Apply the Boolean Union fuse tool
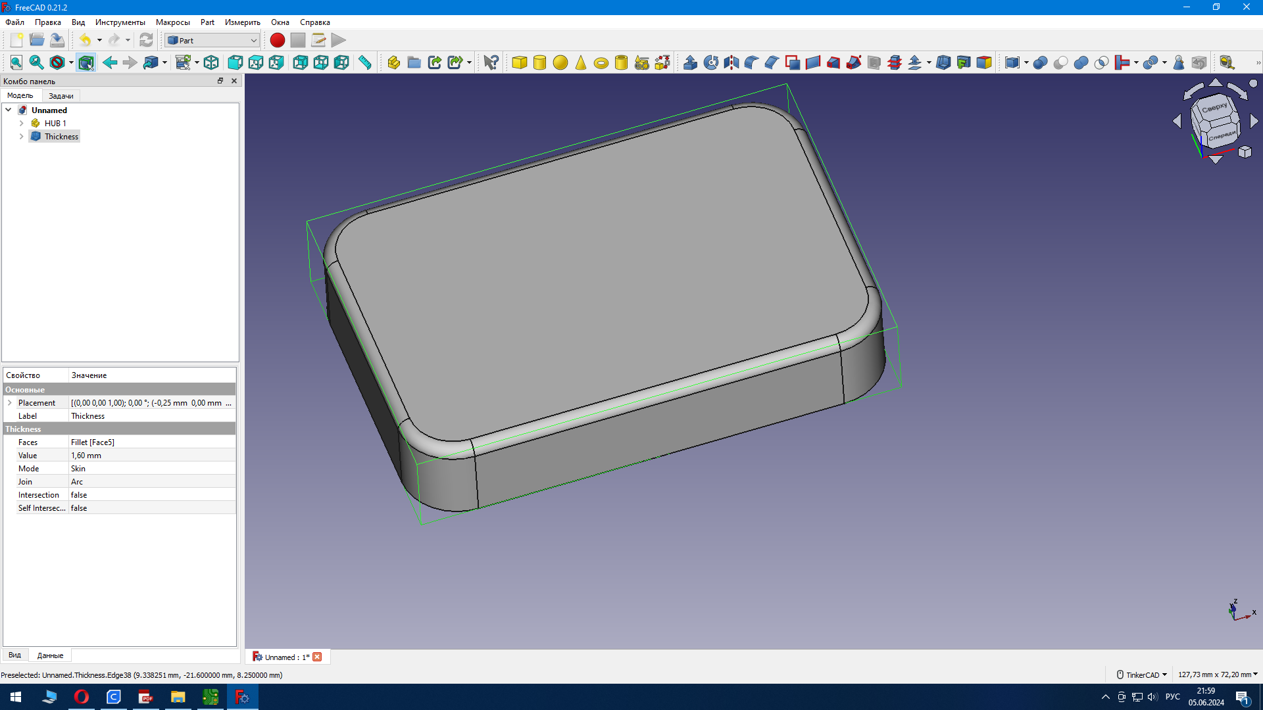Screen dimensions: 1263x710 click(1081, 62)
